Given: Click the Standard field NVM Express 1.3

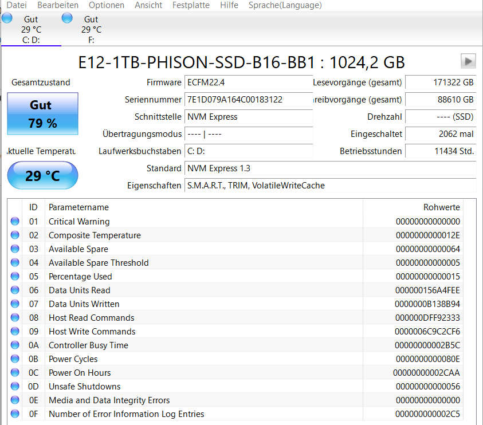Looking at the screenshot, I should click(330, 168).
